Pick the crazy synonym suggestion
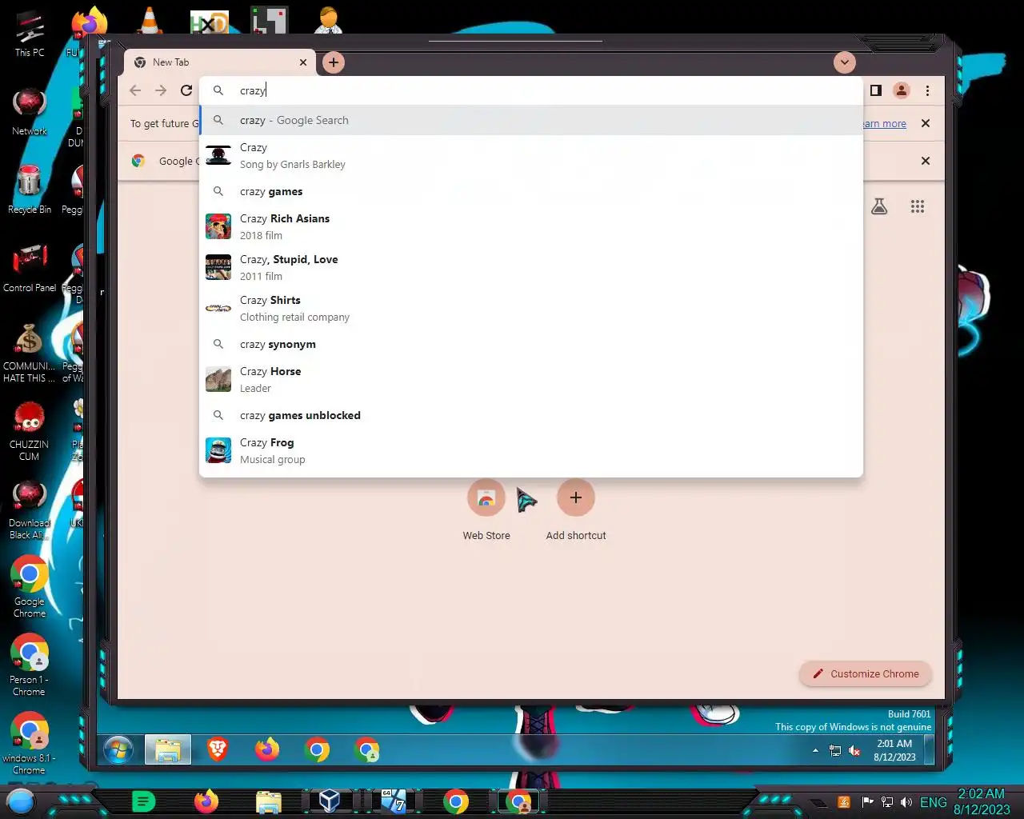Image resolution: width=1024 pixels, height=819 pixels. click(531, 344)
